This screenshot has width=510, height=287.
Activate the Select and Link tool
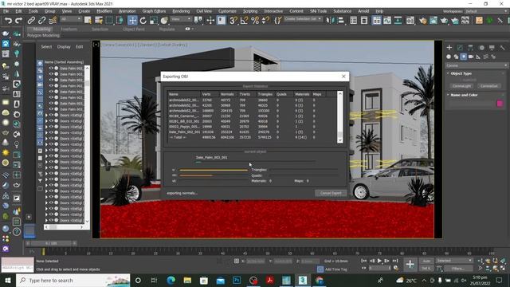tap(31, 21)
